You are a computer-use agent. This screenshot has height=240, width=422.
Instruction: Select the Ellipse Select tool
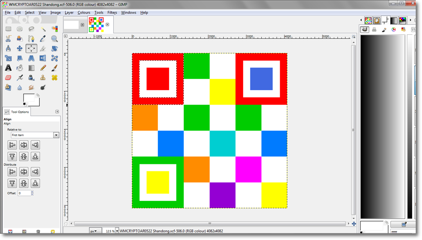tap(20, 29)
